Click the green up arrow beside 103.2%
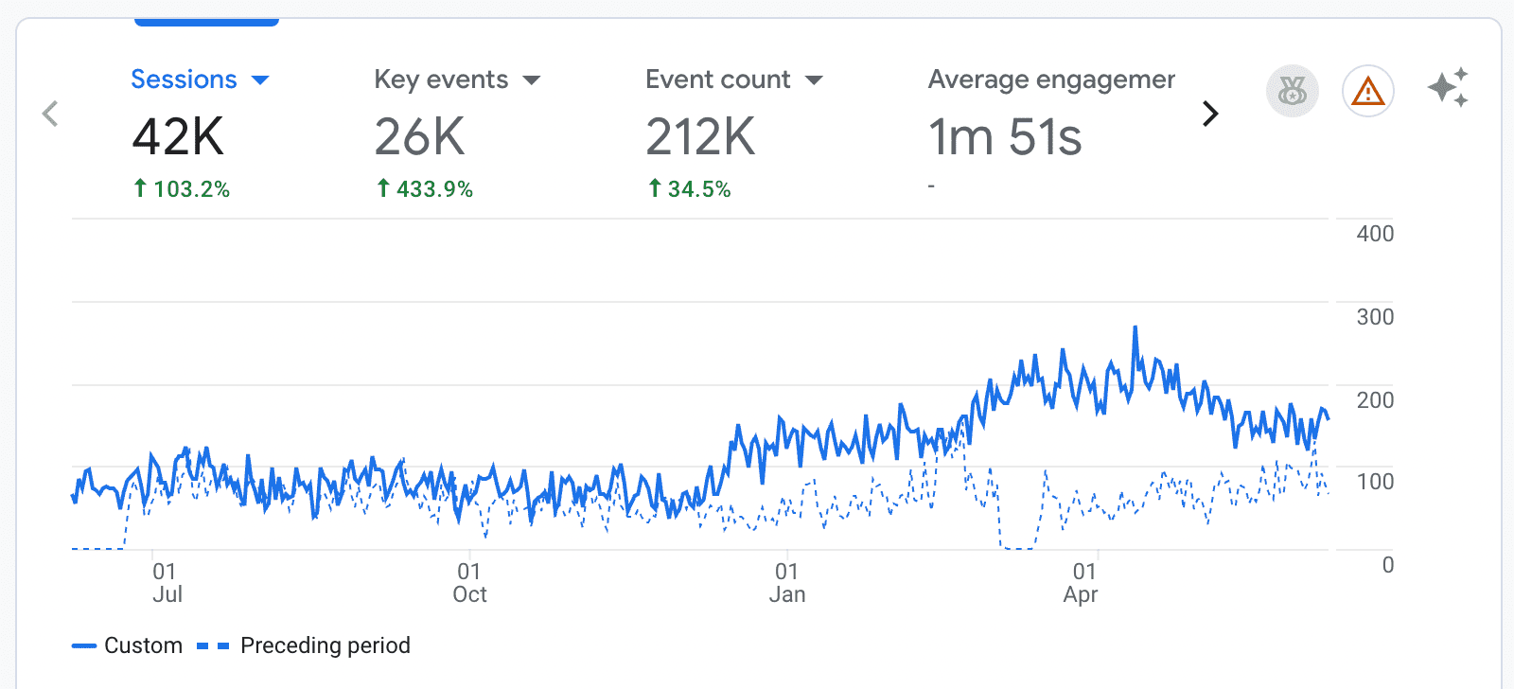This screenshot has height=689, width=1514. coord(140,188)
